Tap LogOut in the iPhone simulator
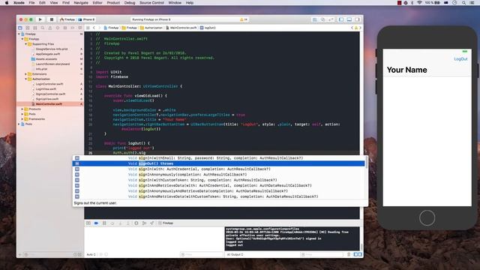The image size is (480, 270). pyautogui.click(x=460, y=59)
